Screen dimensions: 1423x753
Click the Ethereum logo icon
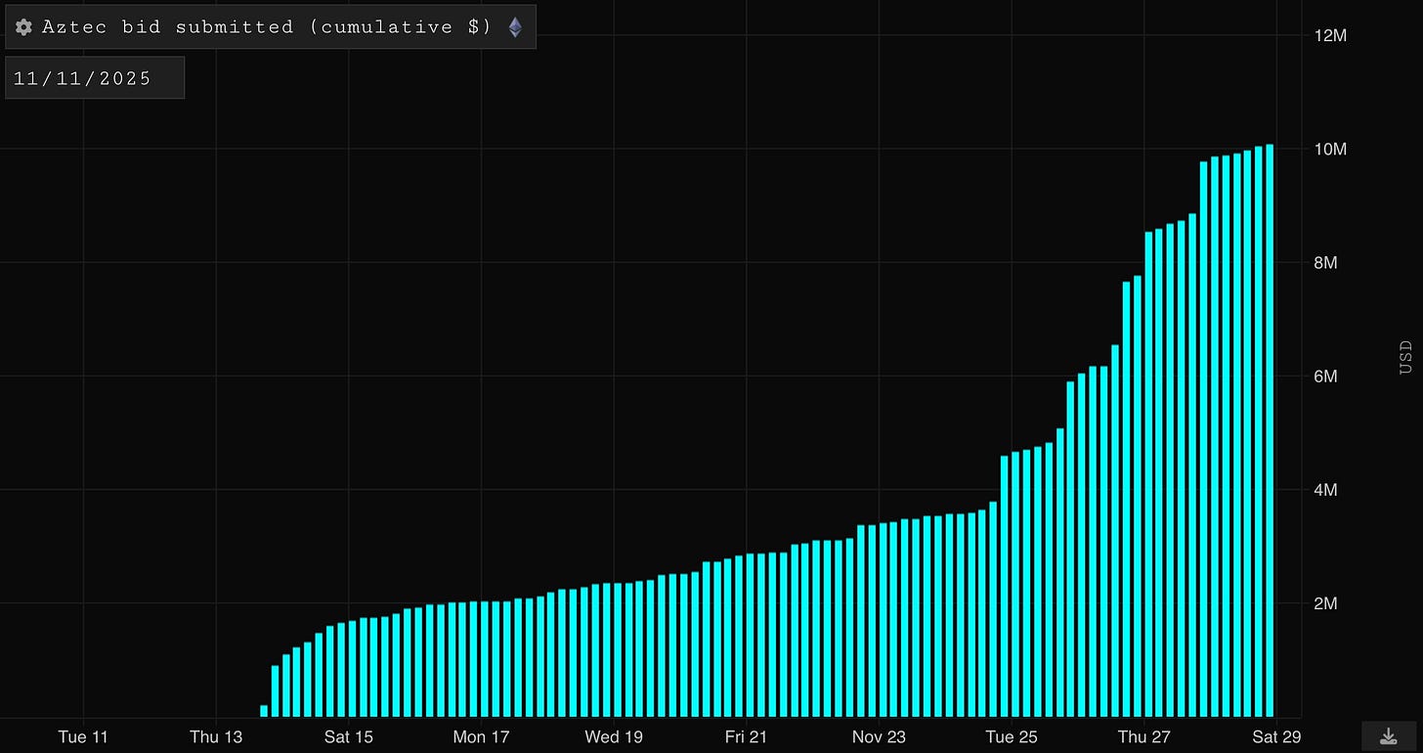[x=515, y=27]
